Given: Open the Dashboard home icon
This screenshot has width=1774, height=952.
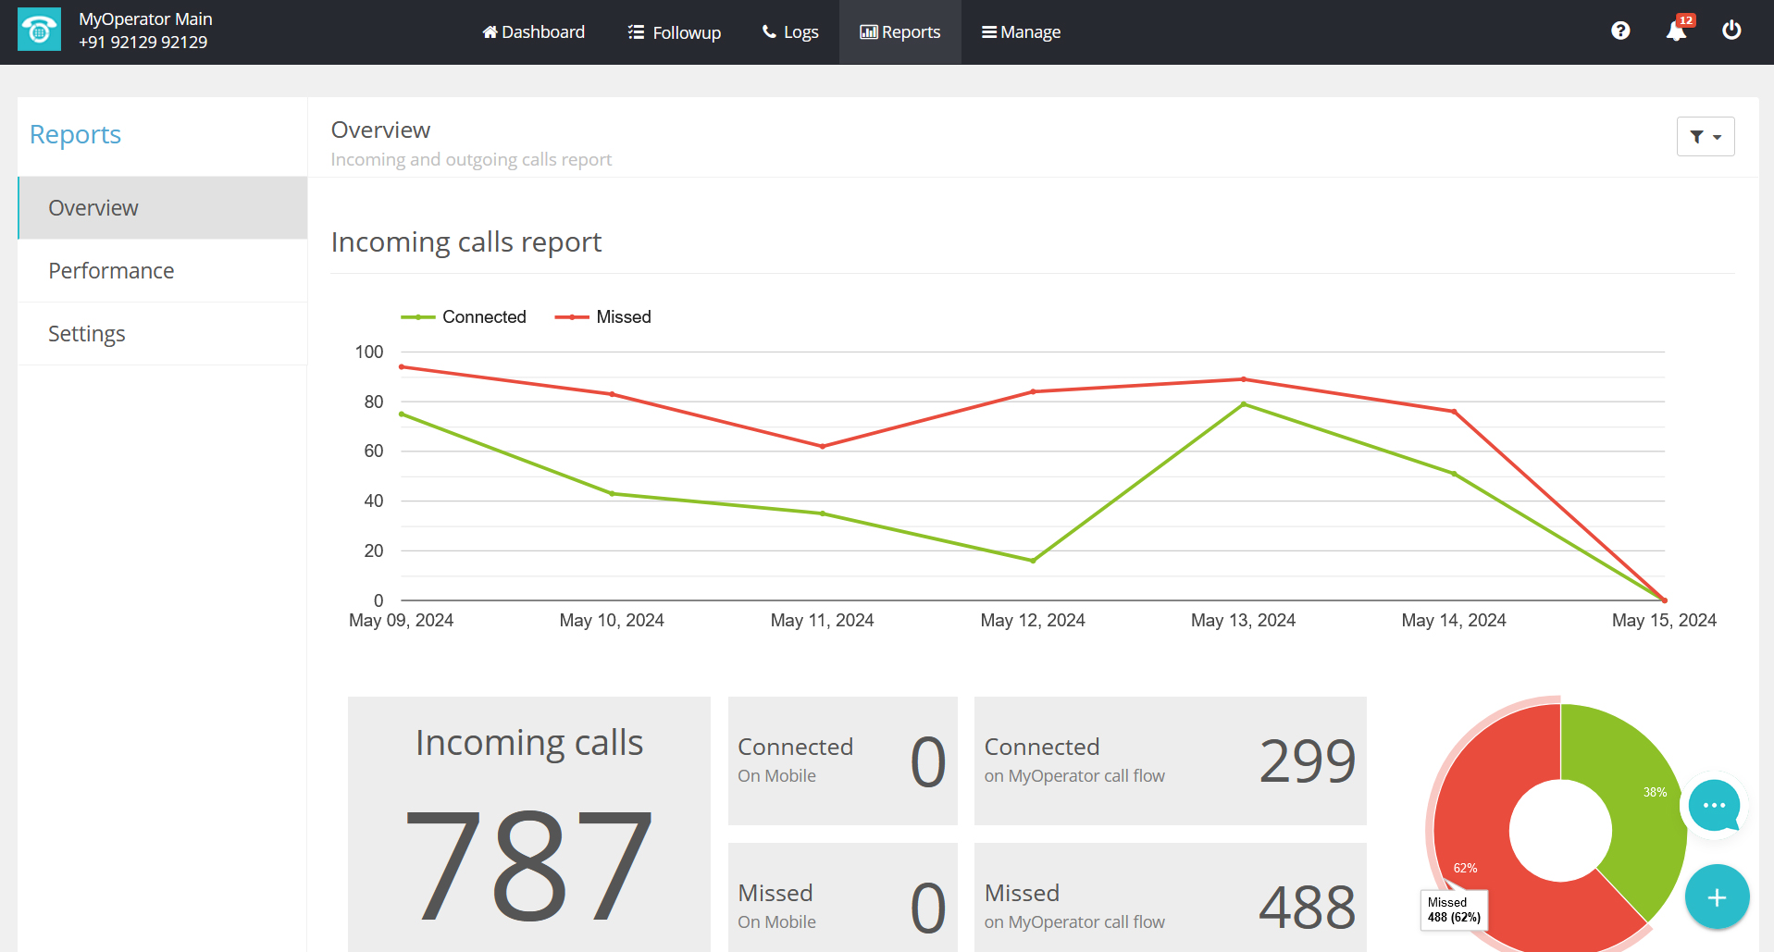Looking at the screenshot, I should tap(490, 31).
